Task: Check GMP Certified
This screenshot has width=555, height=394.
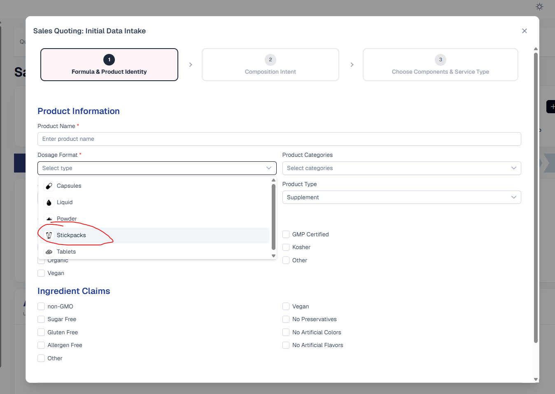Action: coord(286,234)
